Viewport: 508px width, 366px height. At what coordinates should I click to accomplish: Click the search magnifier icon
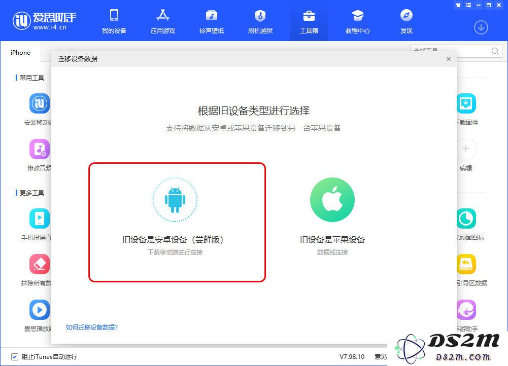tap(495, 51)
